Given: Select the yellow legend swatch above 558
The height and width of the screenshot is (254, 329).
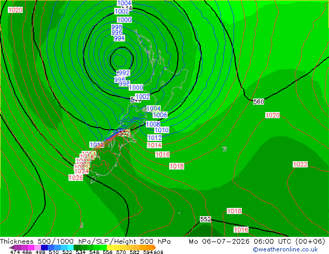Looking at the screenshot, I should (110, 247).
